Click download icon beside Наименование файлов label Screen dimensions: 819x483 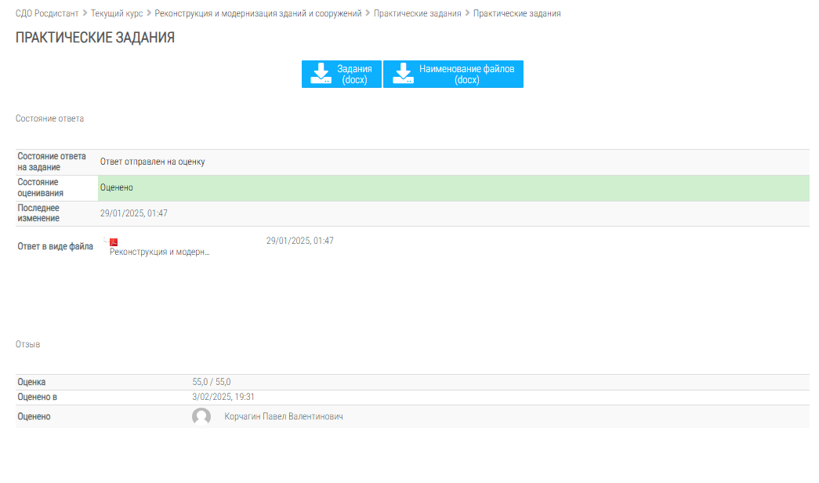pyautogui.click(x=403, y=74)
